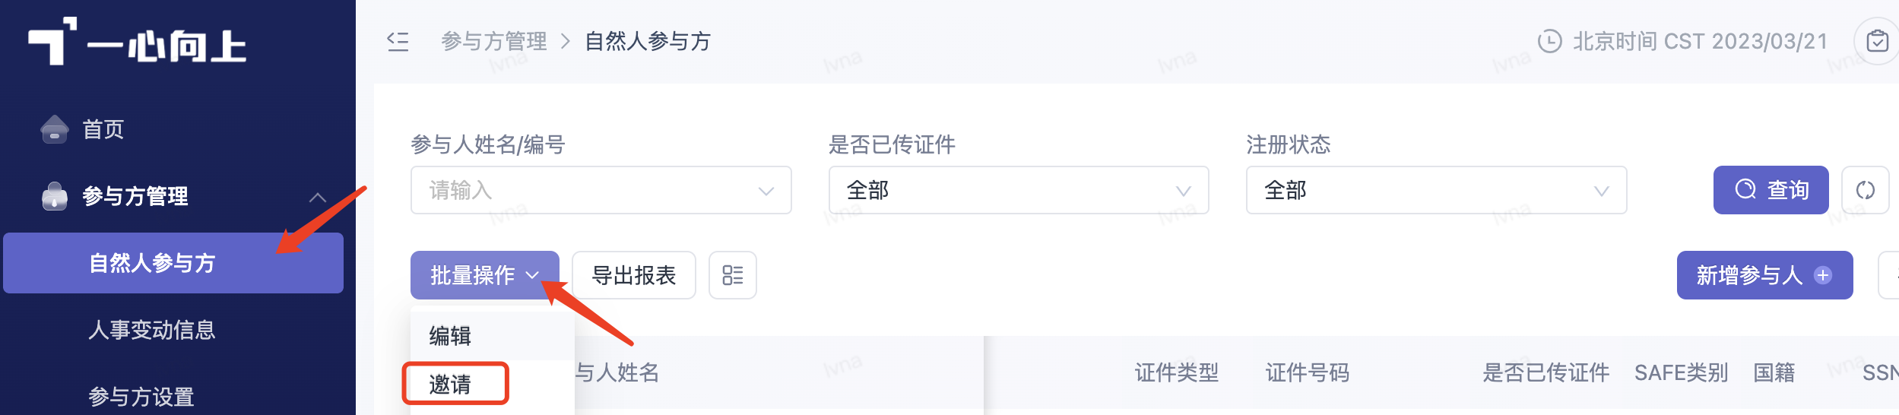Click the plus icon on 新增参与人
The height and width of the screenshot is (415, 1899).
click(1823, 275)
